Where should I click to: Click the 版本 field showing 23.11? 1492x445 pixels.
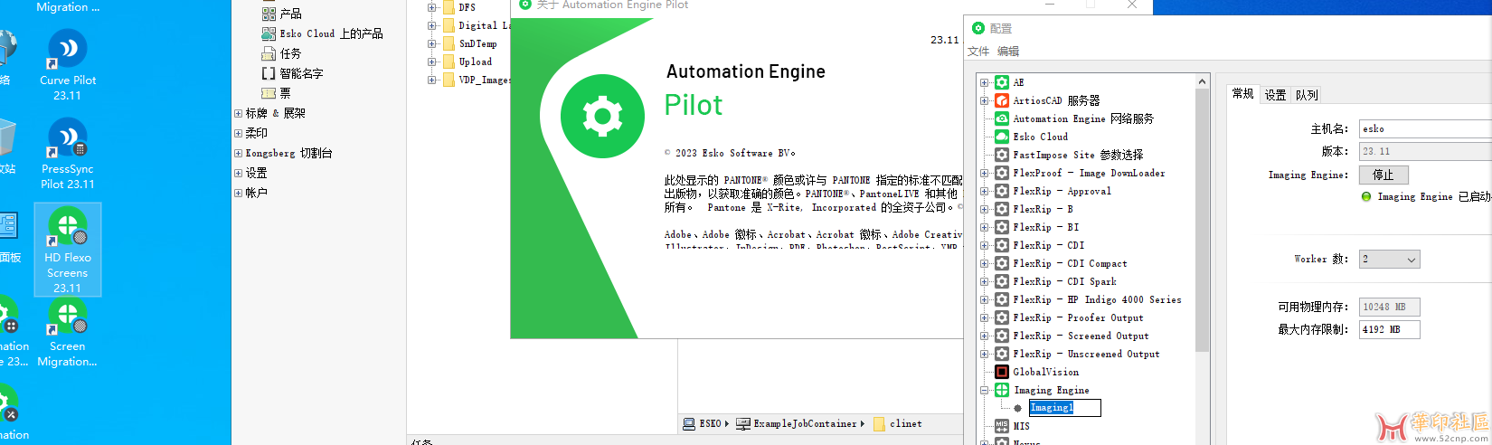click(1425, 151)
